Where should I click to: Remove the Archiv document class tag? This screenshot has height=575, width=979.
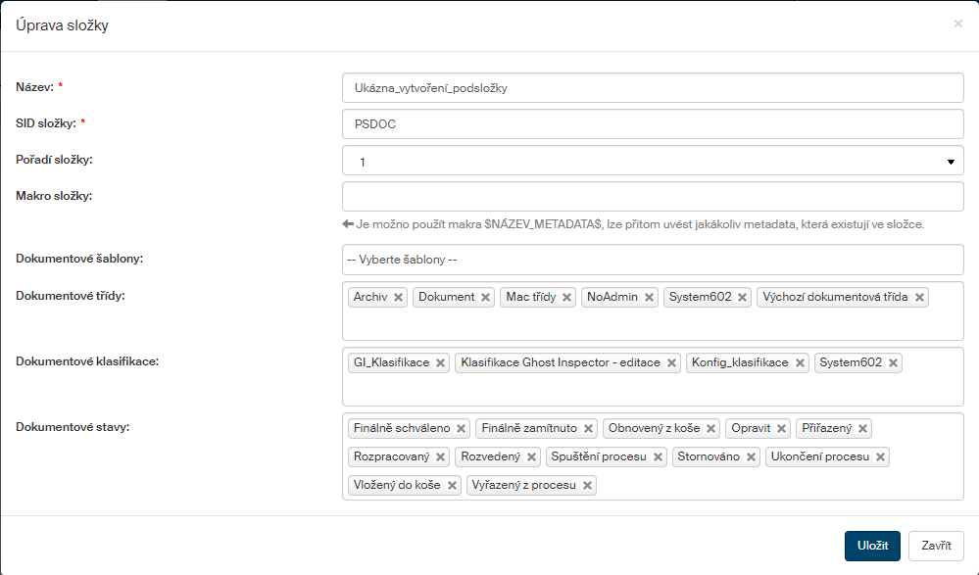click(x=399, y=298)
